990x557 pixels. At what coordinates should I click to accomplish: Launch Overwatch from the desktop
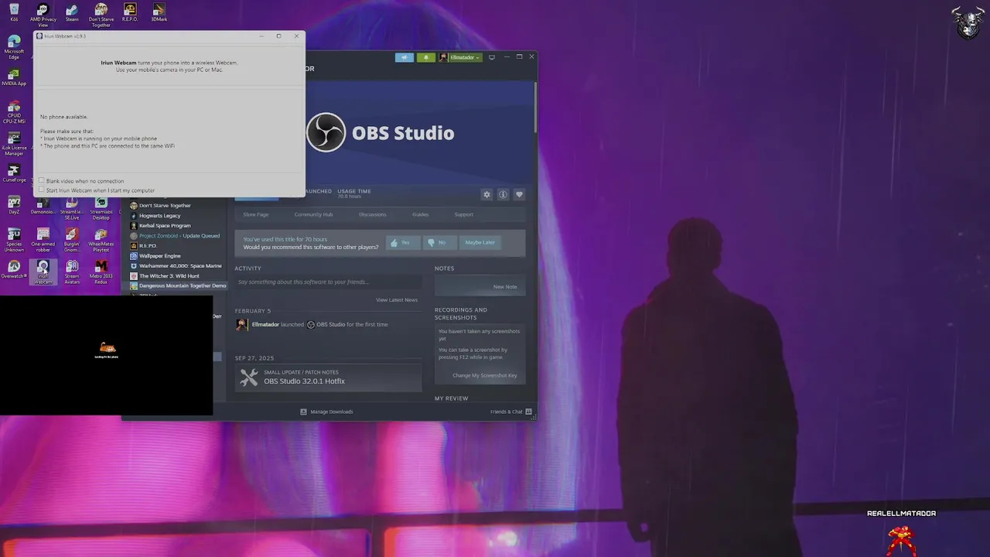(x=14, y=269)
